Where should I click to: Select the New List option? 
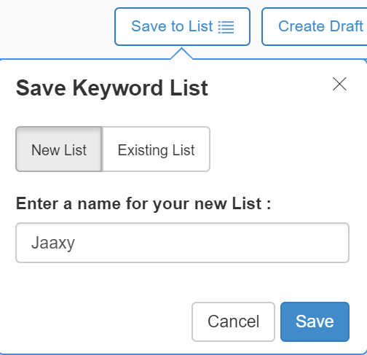pyautogui.click(x=59, y=149)
